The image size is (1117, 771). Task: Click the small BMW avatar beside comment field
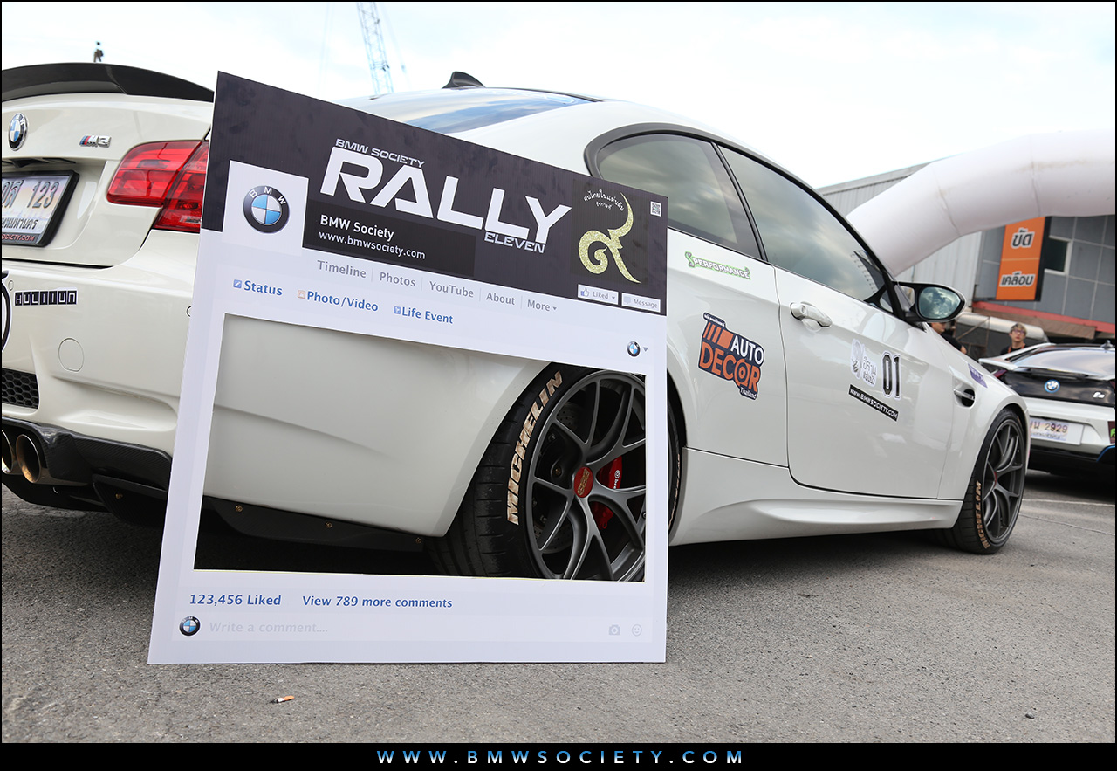189,625
